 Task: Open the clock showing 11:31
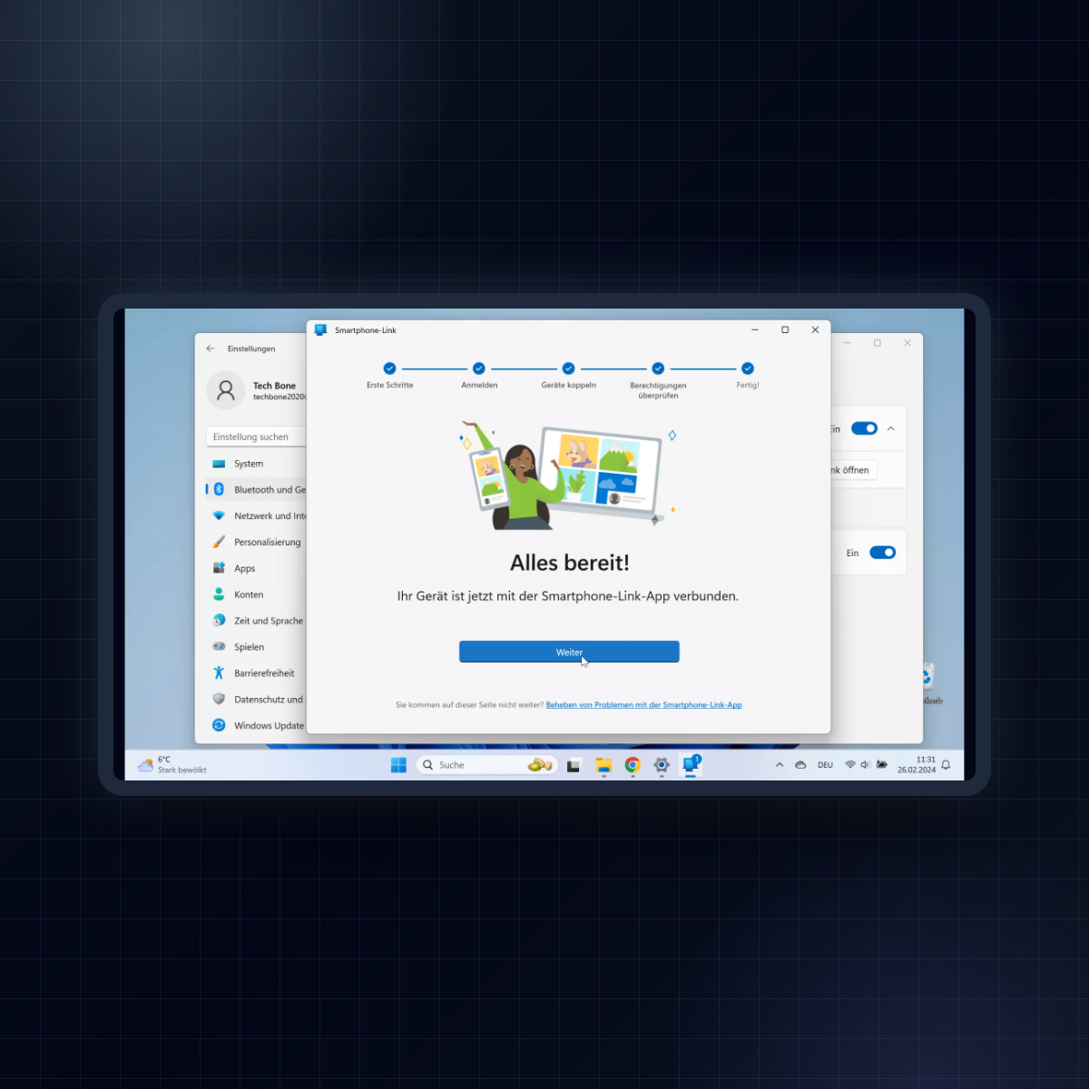coord(917,765)
